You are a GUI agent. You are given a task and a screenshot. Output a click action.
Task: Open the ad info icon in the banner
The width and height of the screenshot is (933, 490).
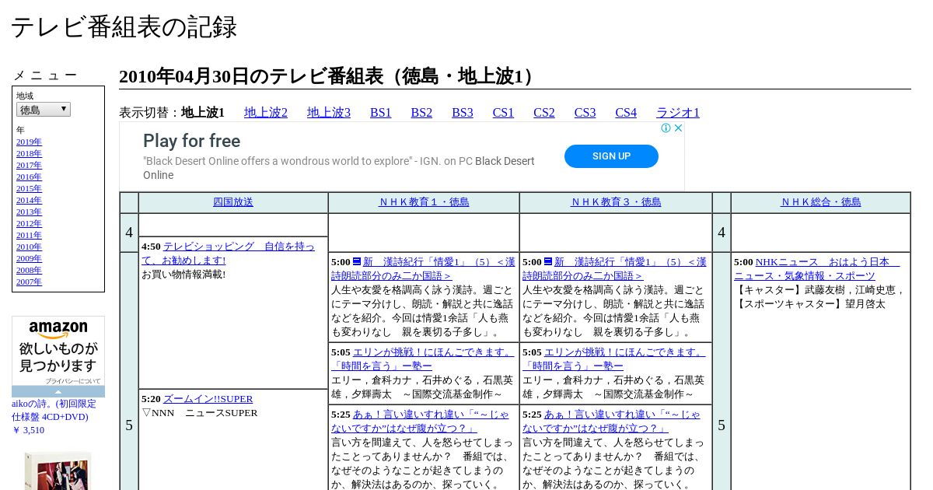pyautogui.click(x=666, y=128)
